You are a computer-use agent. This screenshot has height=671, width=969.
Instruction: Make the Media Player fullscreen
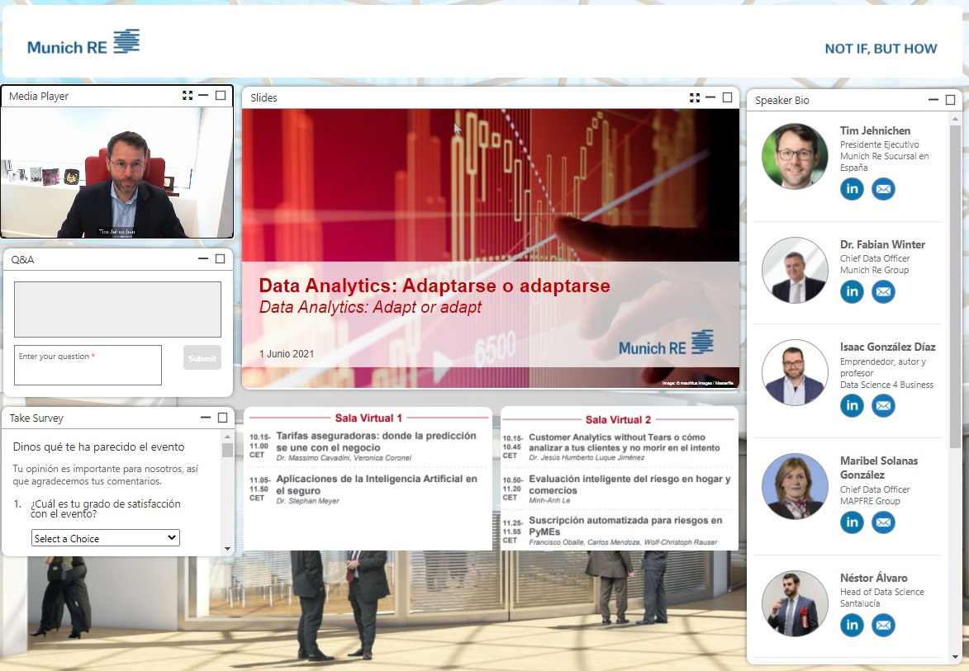coord(188,96)
